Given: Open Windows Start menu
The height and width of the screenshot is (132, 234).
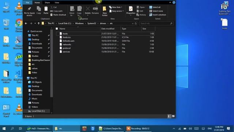Looking at the screenshot, I should pyautogui.click(x=4, y=129).
